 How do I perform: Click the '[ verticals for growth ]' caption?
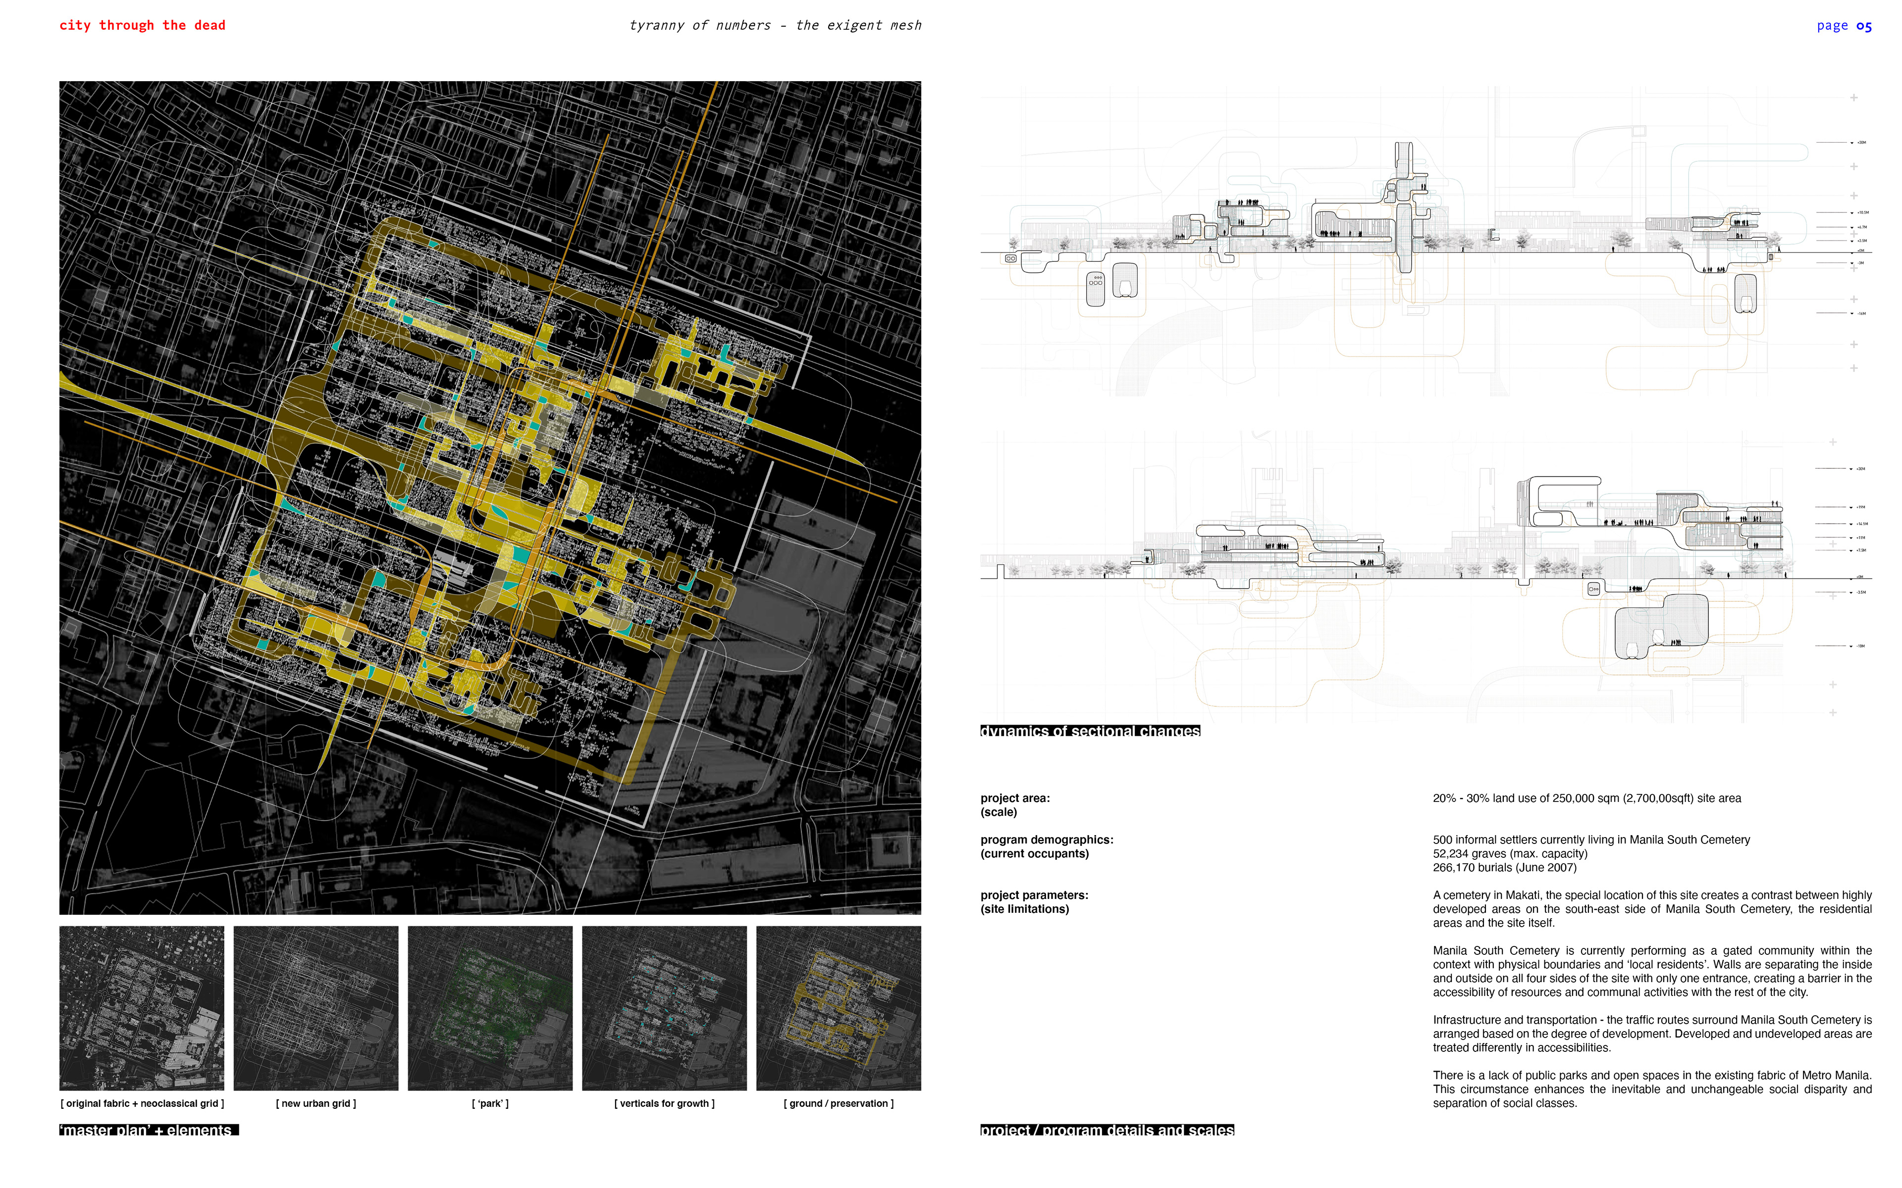tap(664, 1103)
